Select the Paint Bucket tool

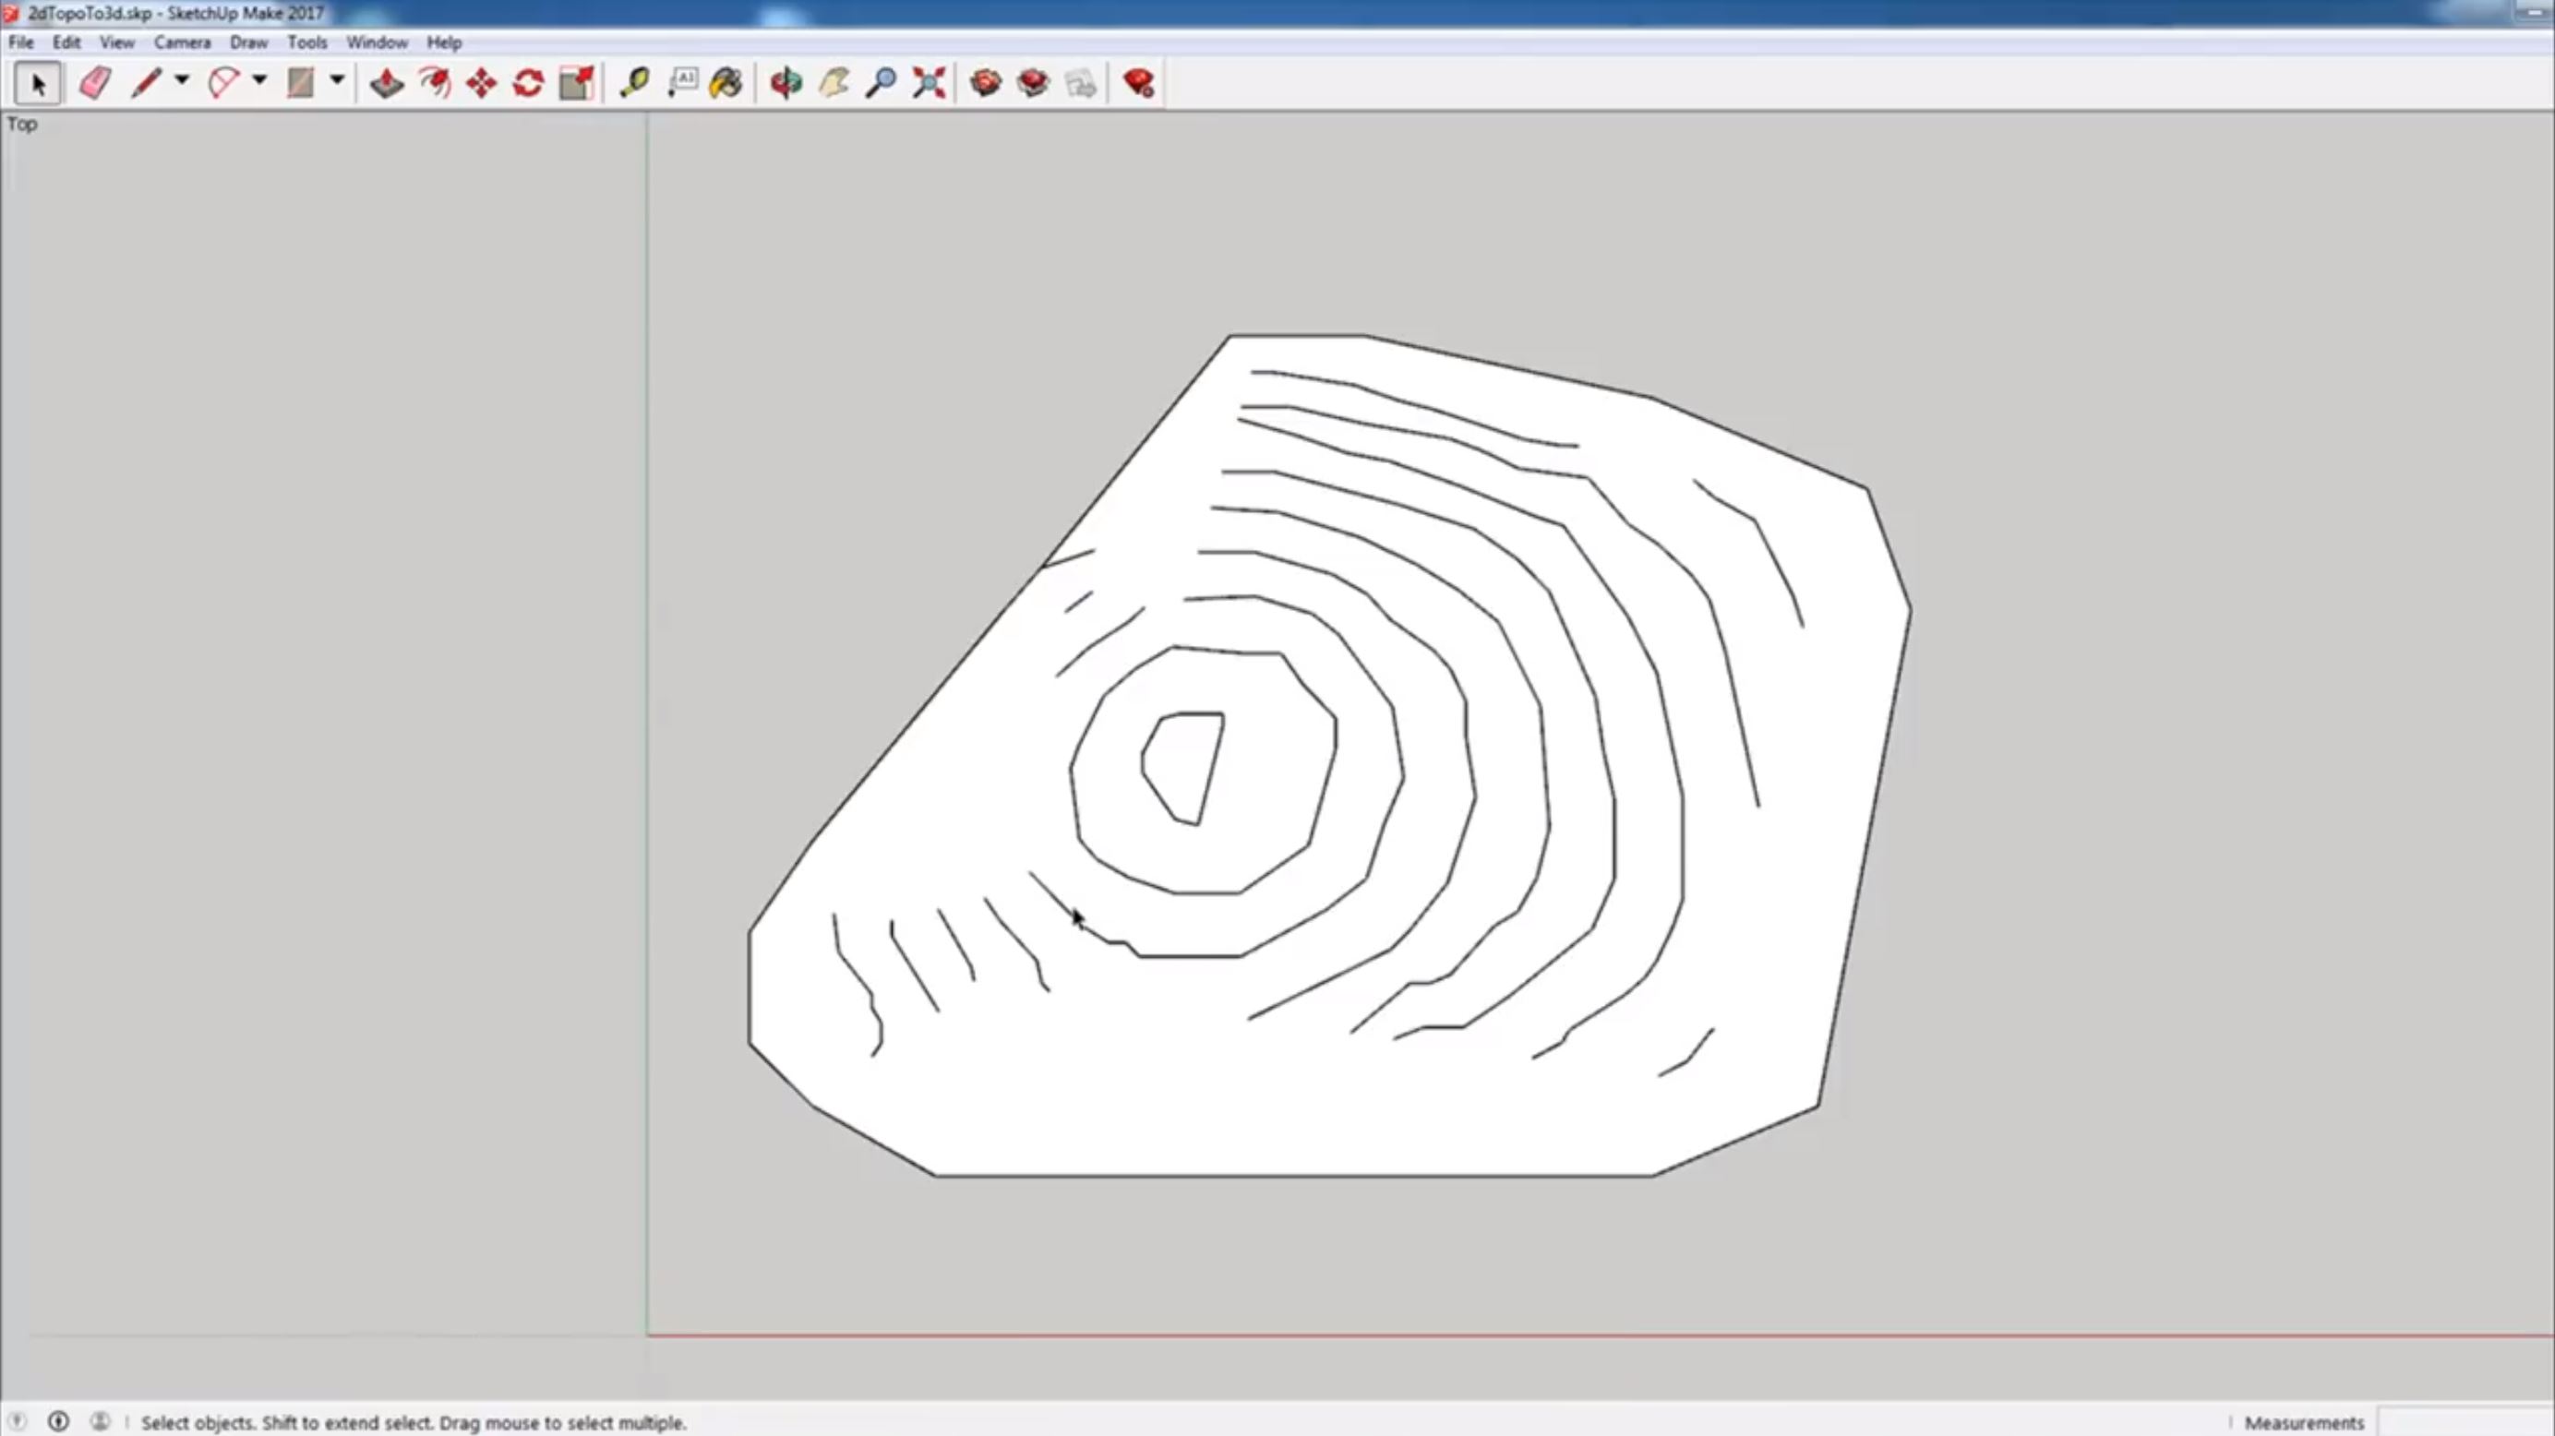pyautogui.click(x=726, y=83)
